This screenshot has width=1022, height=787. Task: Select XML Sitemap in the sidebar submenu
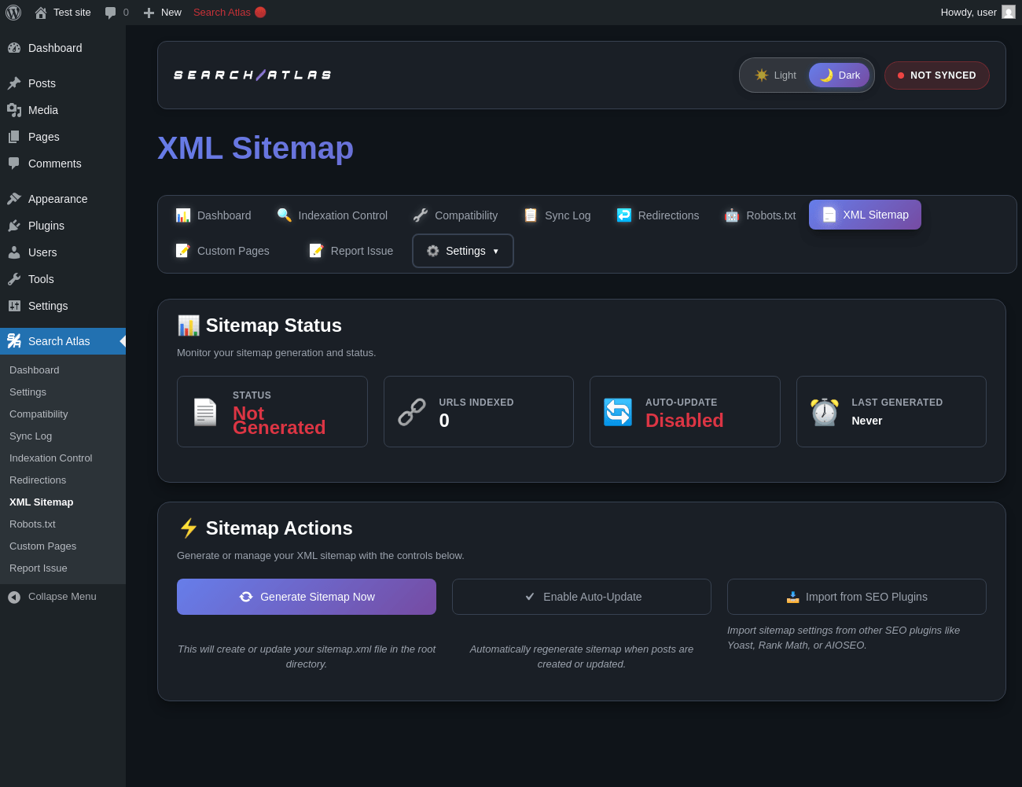pyautogui.click(x=63, y=502)
